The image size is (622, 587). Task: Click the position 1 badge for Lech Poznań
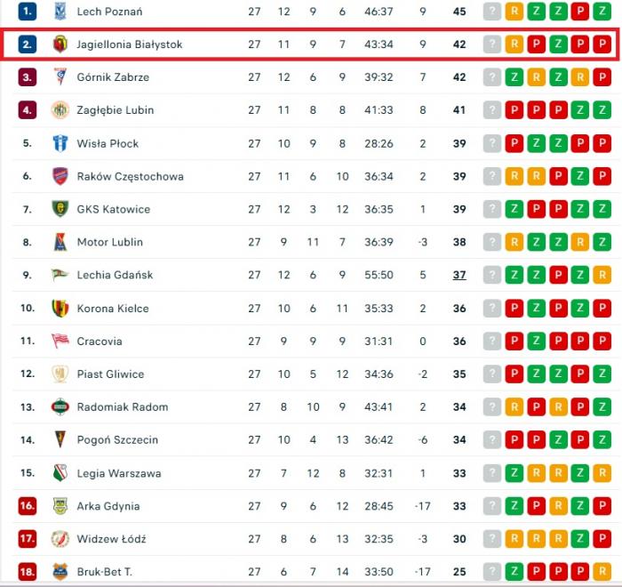coord(28,12)
